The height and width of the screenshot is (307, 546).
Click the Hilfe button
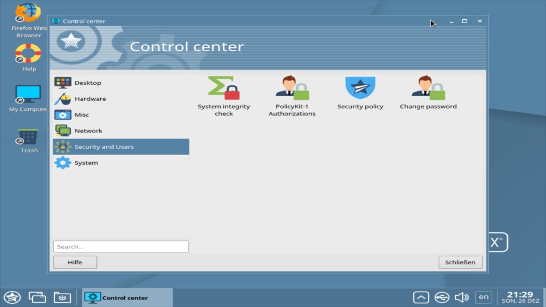pos(75,262)
